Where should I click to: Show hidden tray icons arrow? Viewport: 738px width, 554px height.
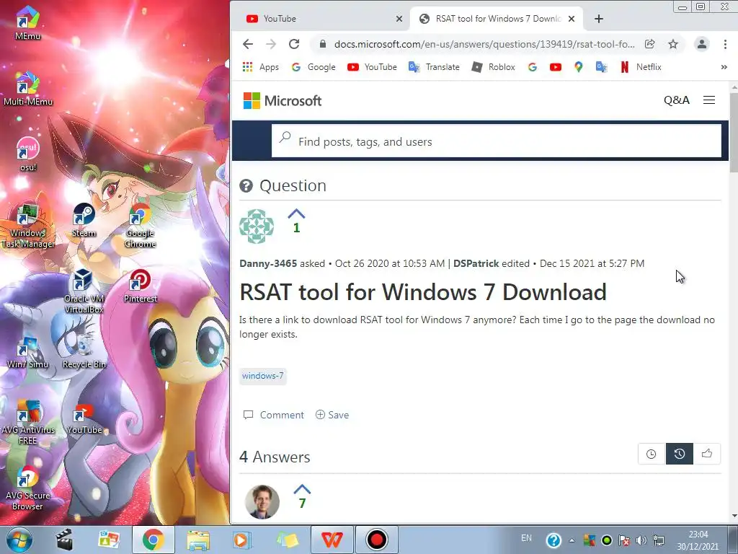pos(572,540)
